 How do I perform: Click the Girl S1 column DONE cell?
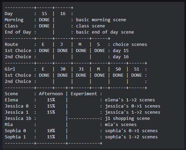point(137,75)
